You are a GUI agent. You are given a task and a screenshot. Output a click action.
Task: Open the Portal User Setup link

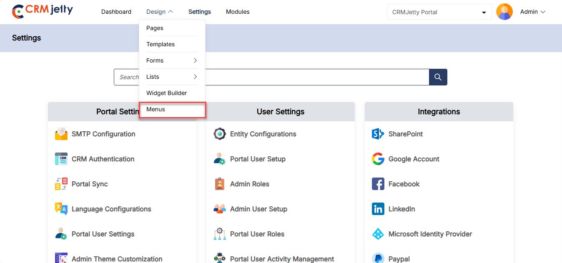point(258,159)
